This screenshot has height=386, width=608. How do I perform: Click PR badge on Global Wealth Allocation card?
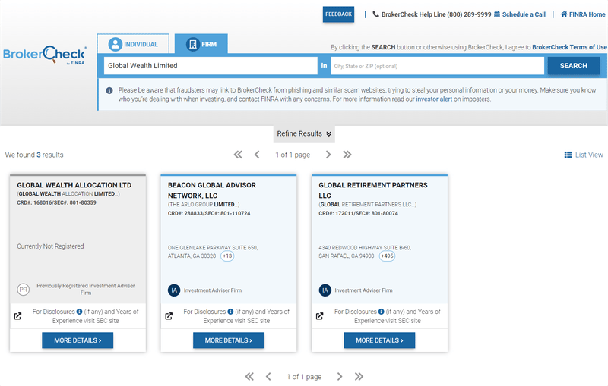24,289
